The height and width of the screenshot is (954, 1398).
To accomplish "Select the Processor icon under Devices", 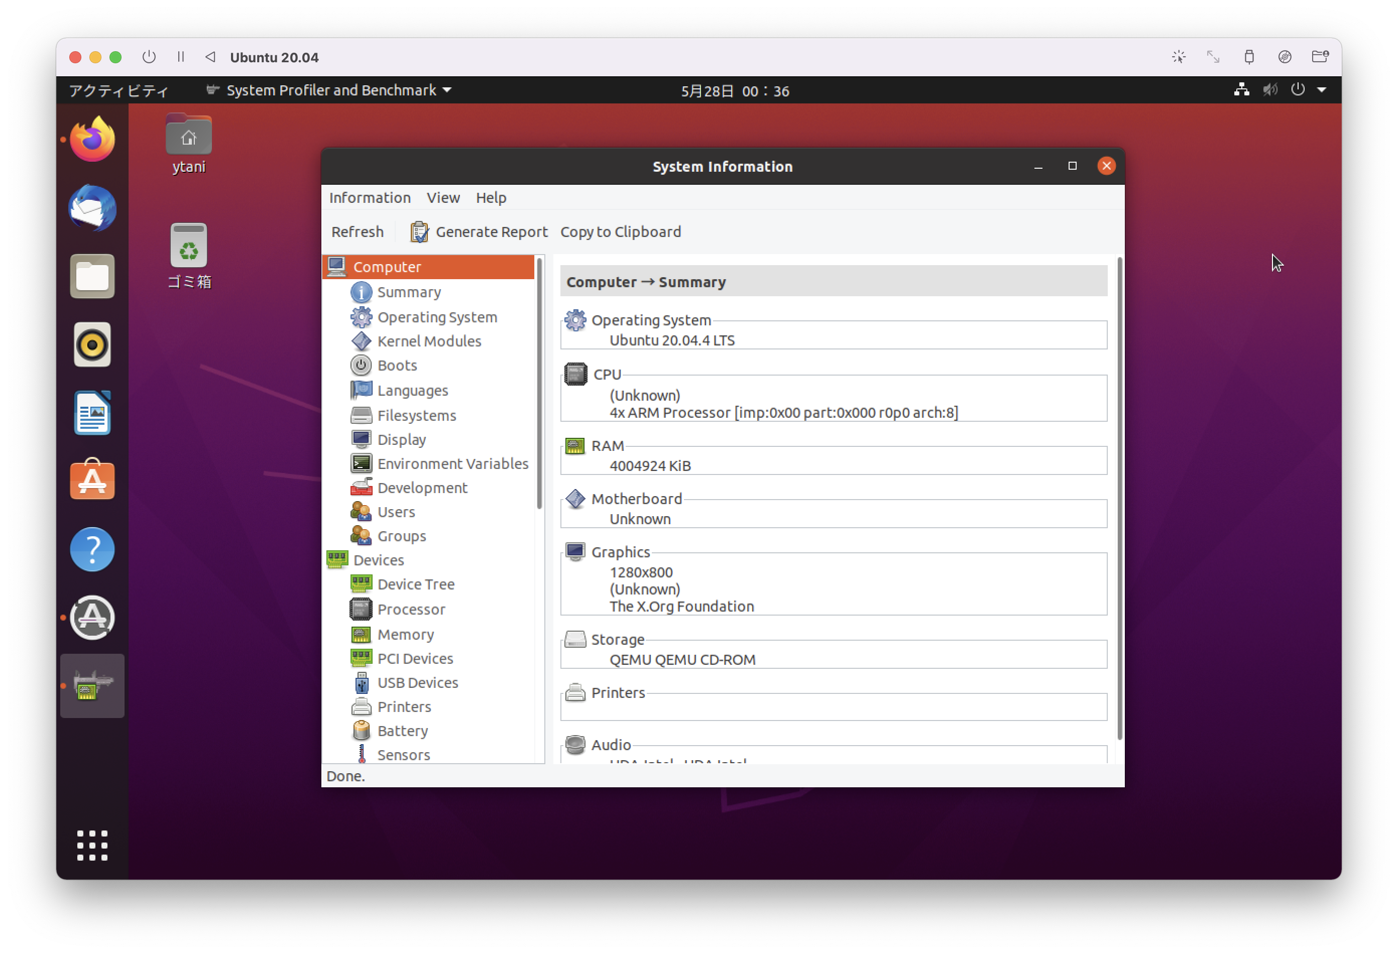I will pos(361,609).
